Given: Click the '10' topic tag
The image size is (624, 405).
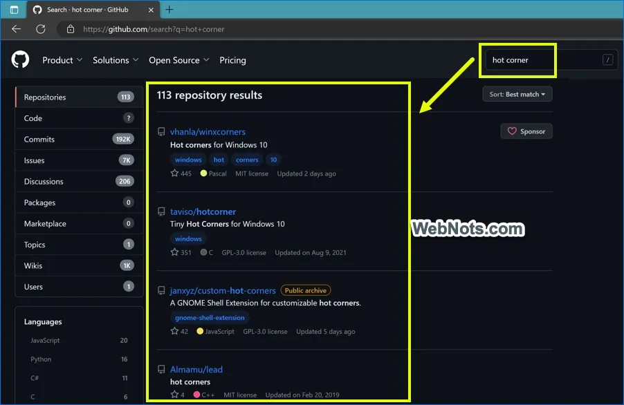Looking at the screenshot, I should (x=273, y=160).
